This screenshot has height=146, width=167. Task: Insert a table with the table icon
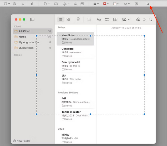click(x=115, y=19)
